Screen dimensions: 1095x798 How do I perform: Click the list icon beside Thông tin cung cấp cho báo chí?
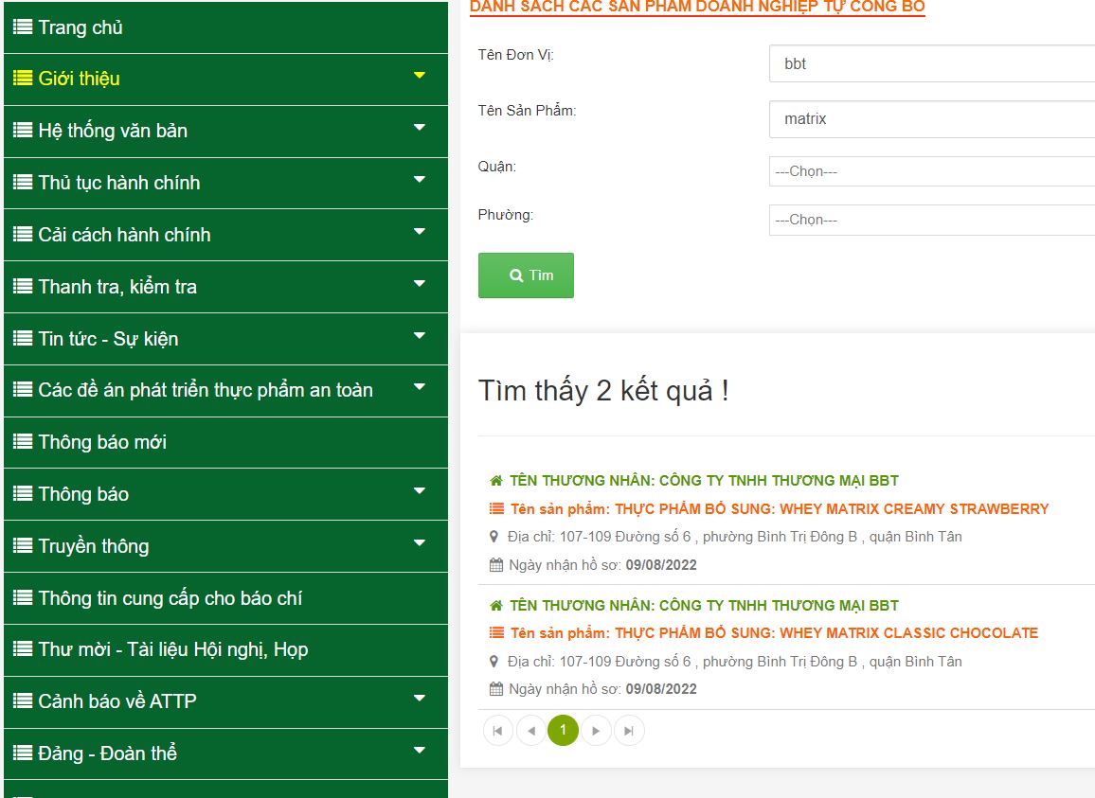(x=23, y=598)
